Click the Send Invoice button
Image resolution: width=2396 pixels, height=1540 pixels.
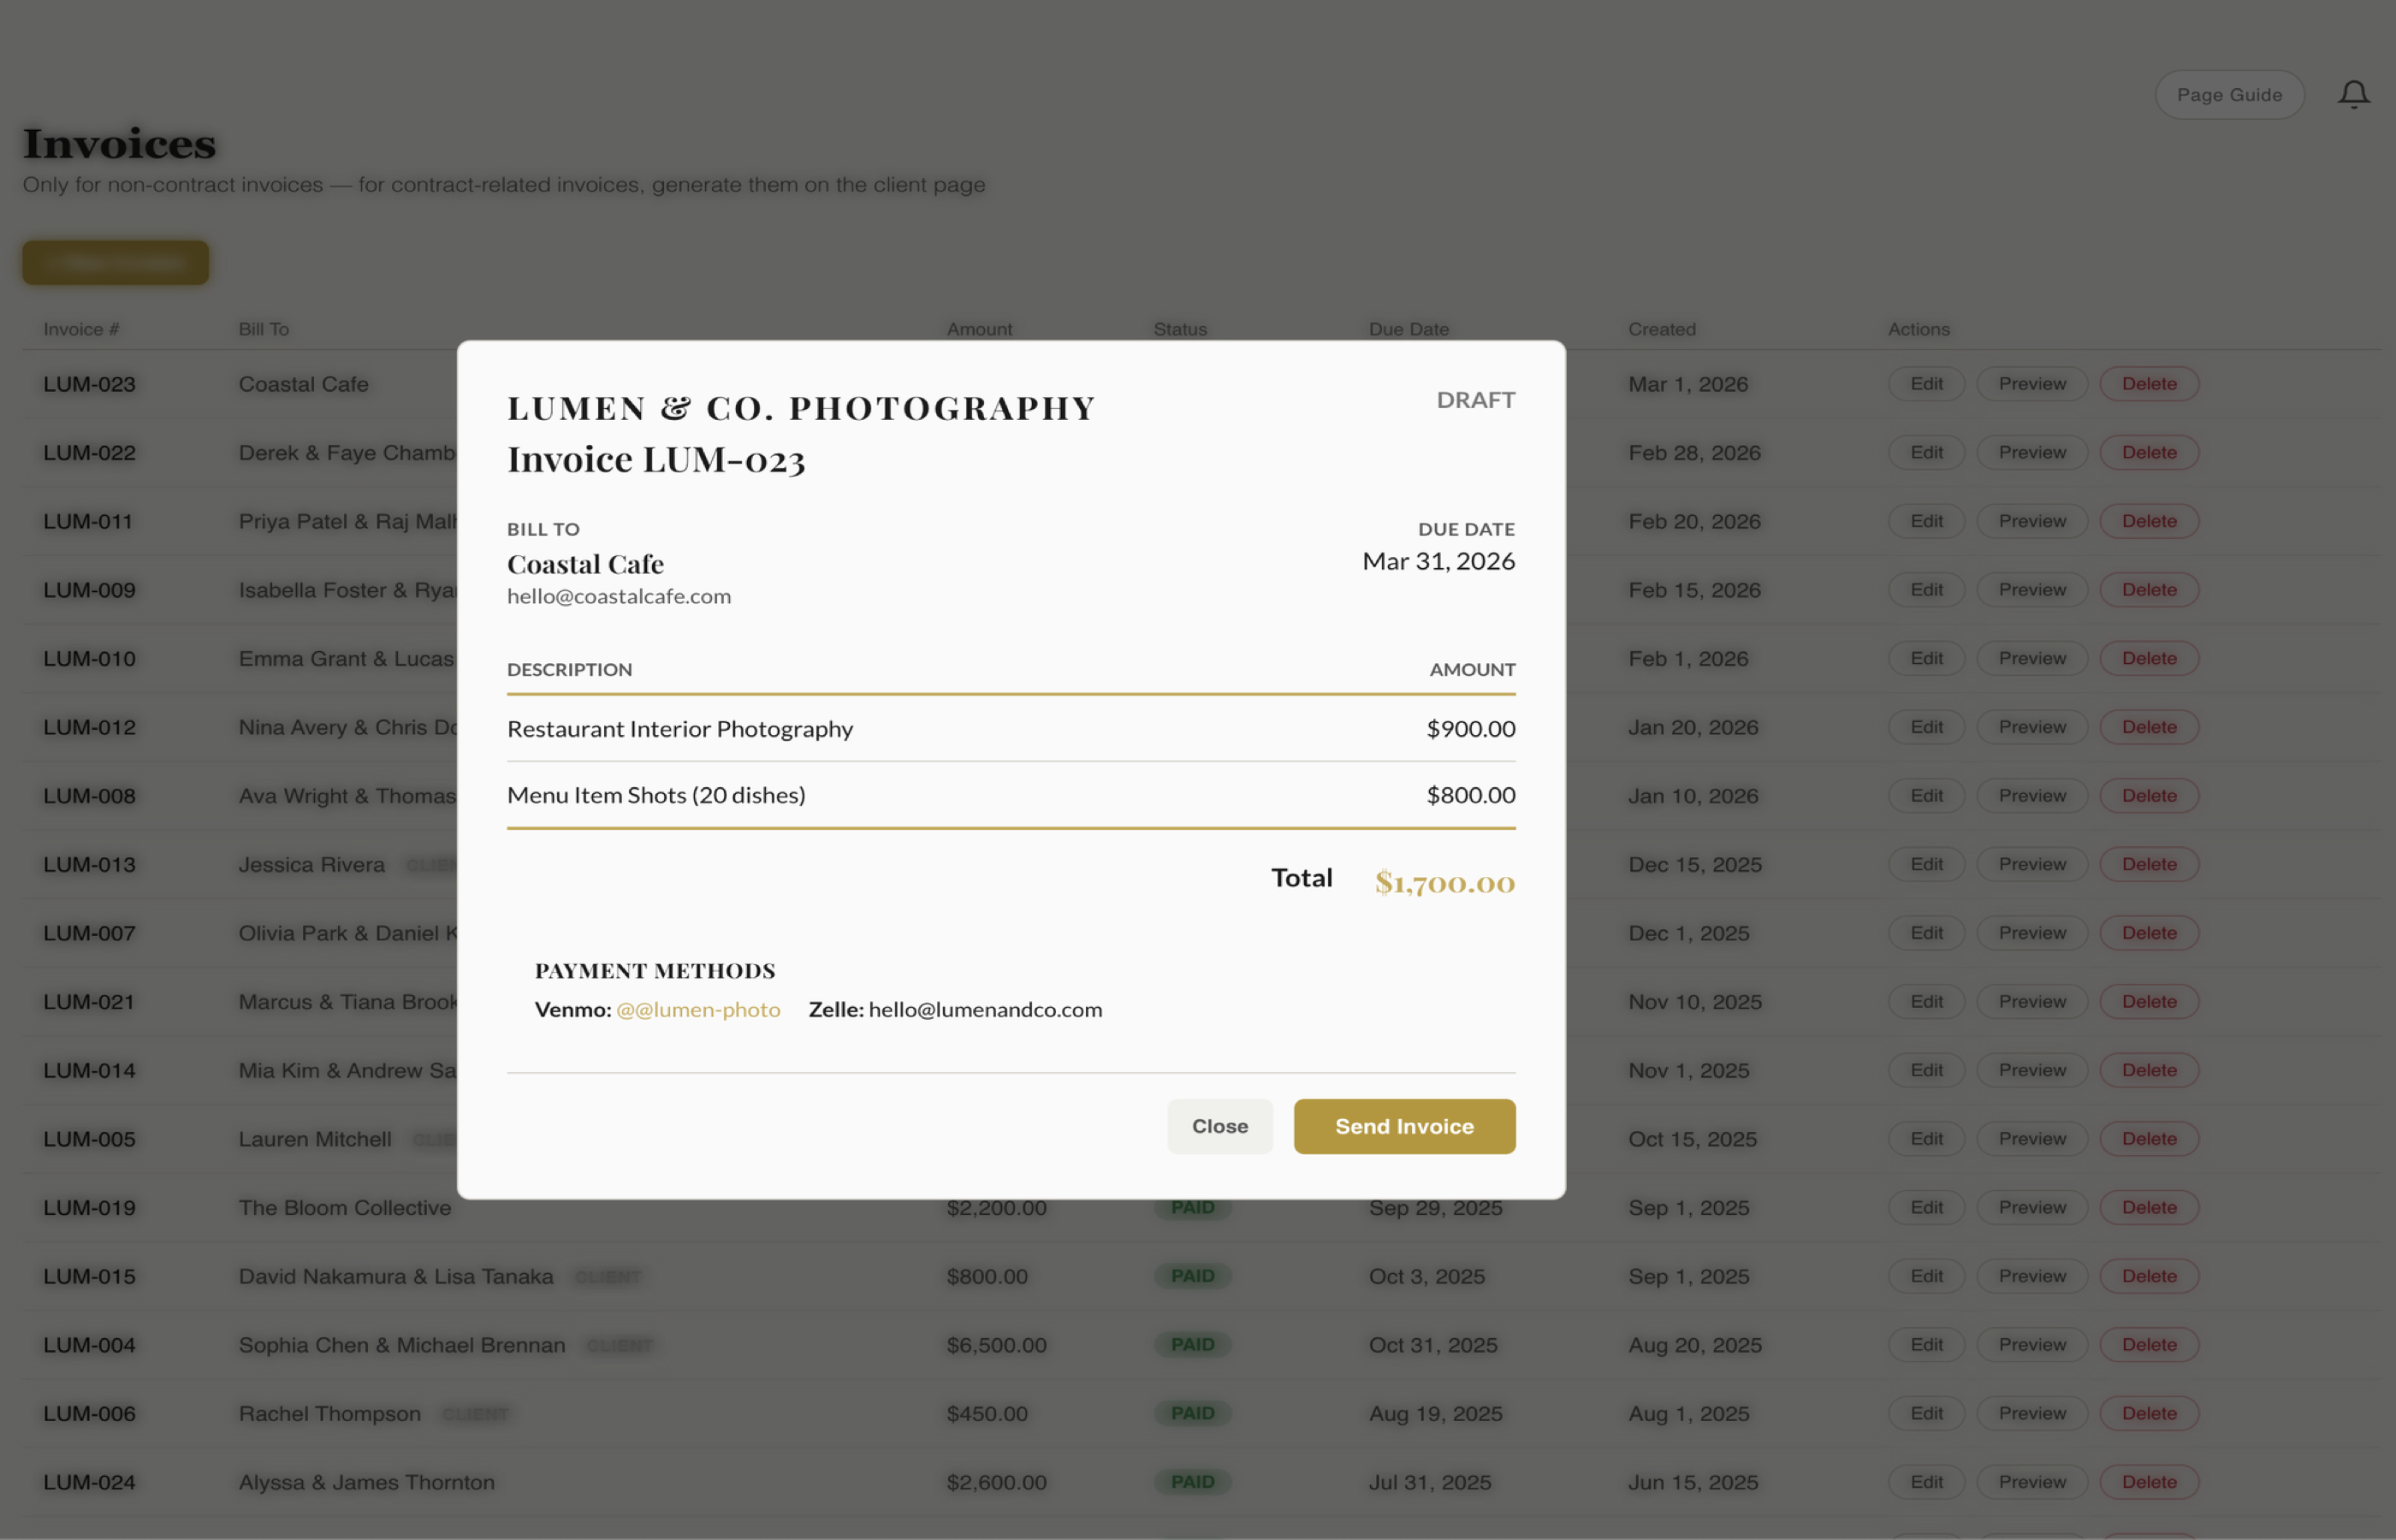1404,1125
